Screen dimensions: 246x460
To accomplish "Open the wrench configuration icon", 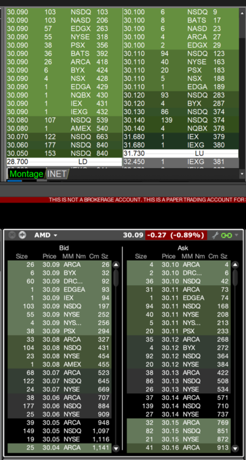I will click(x=215, y=236).
